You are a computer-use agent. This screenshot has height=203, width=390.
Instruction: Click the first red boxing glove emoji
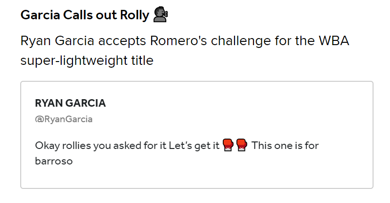point(228,145)
